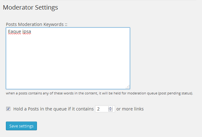The height and width of the screenshot is (137, 202).
Task: Click the word Keywords in label
Action: point(53,24)
